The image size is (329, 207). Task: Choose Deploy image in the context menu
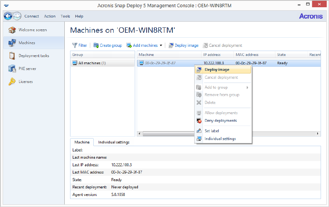pos(223,70)
